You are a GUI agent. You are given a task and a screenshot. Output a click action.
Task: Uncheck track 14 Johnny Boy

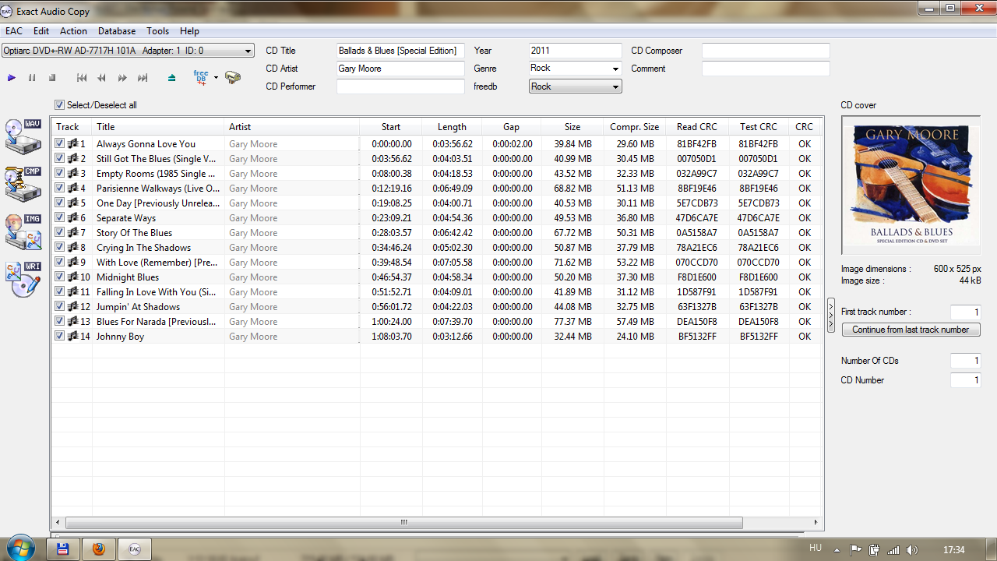pos(60,337)
